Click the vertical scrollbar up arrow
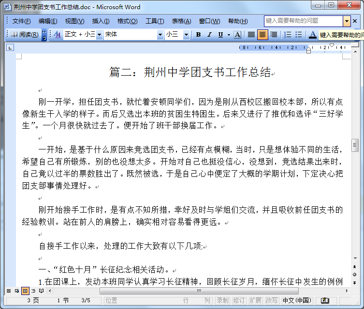 (x=355, y=52)
